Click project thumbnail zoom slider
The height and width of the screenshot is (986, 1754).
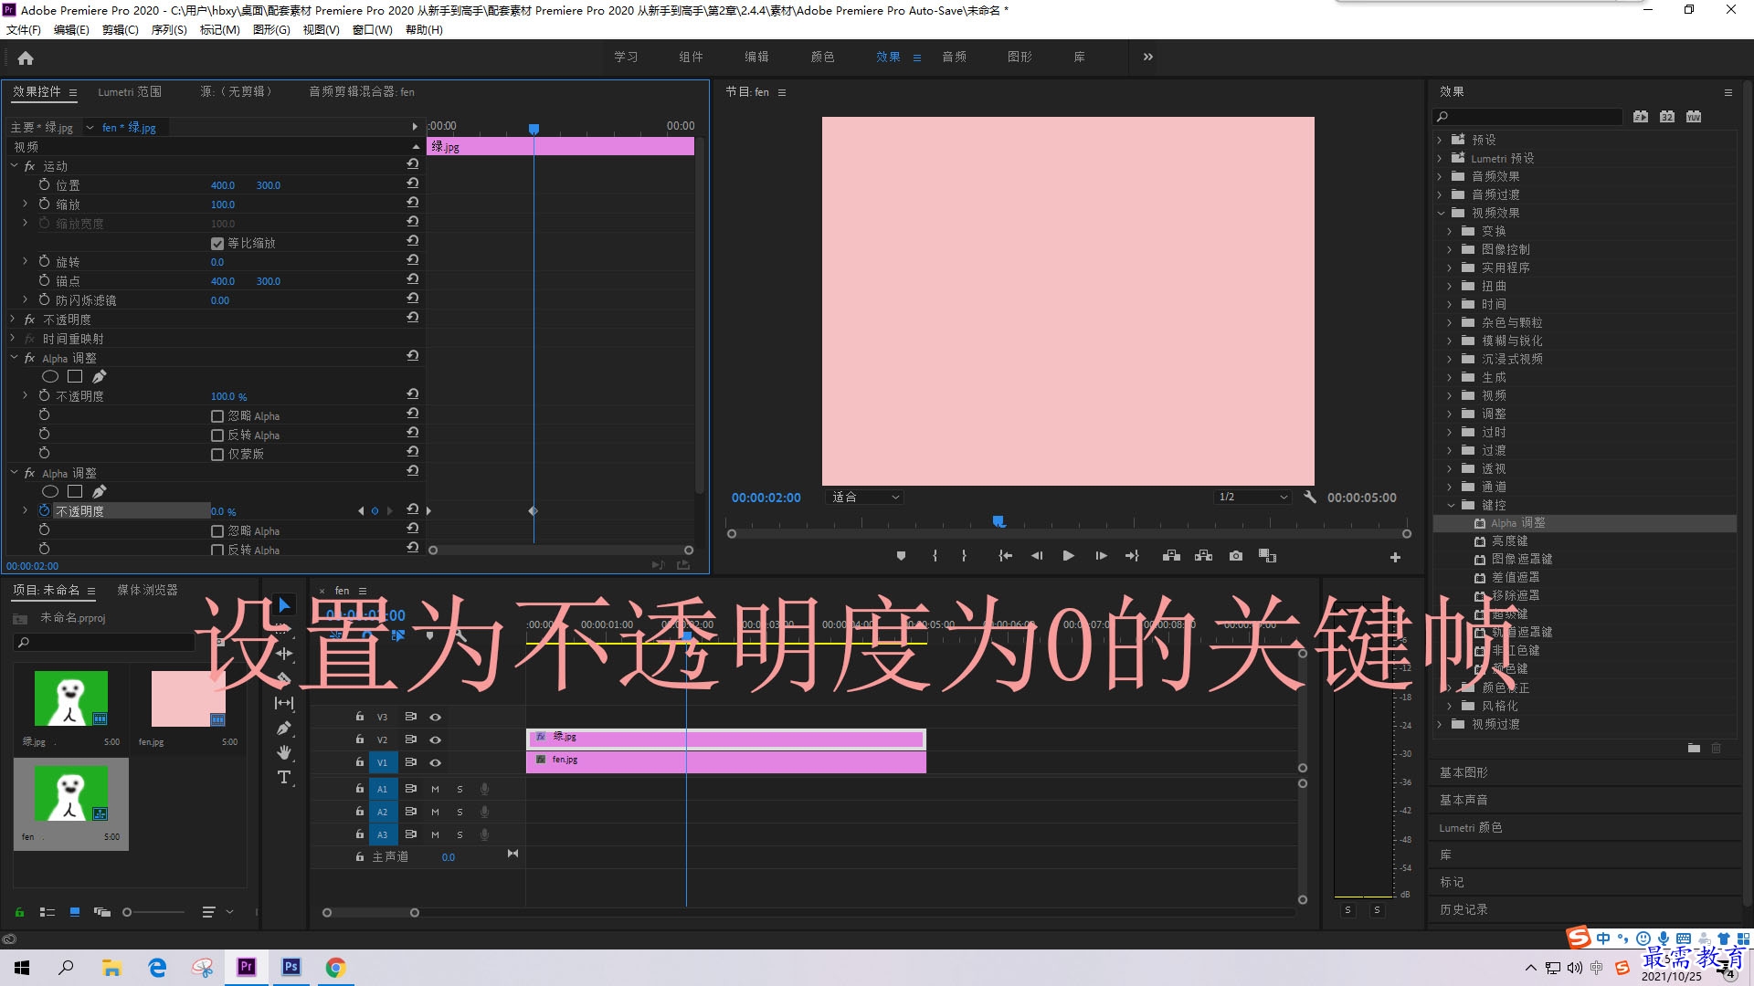click(127, 912)
